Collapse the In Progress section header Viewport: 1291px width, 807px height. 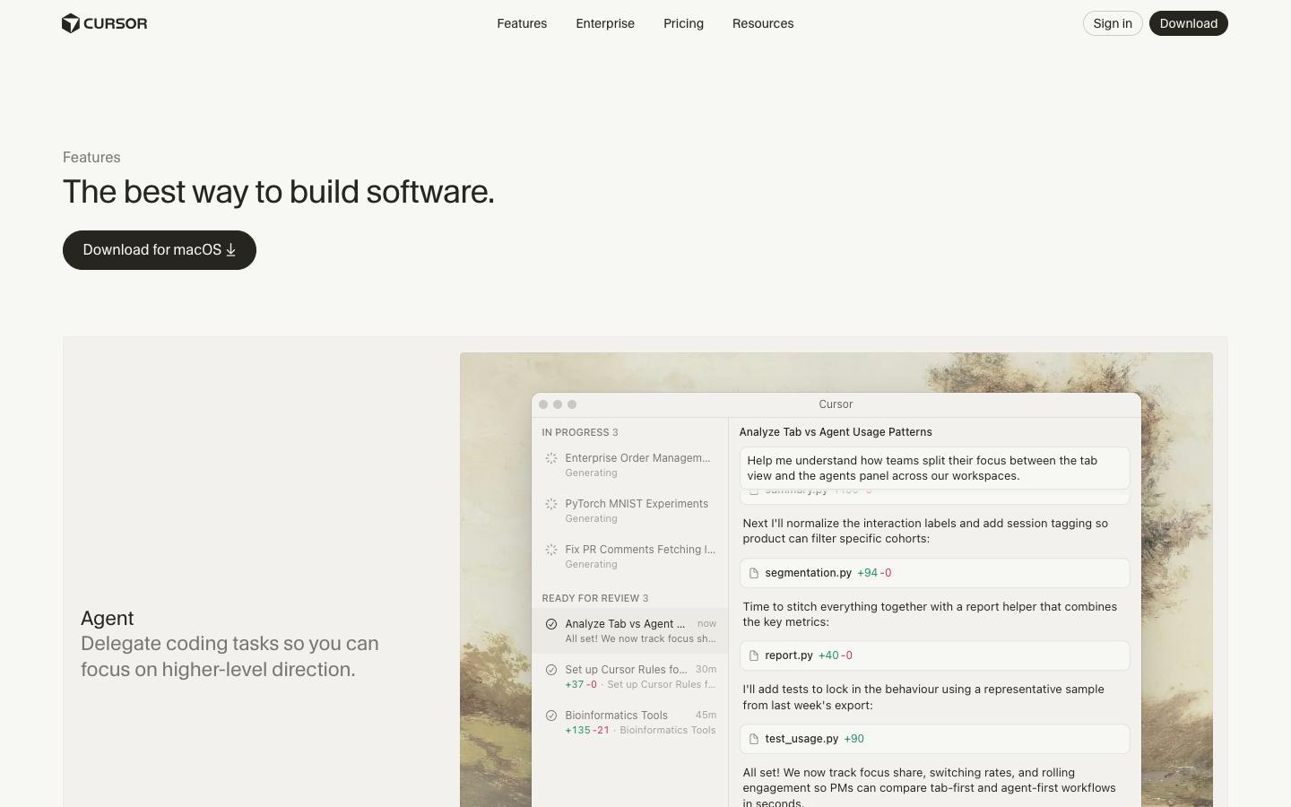click(x=579, y=432)
